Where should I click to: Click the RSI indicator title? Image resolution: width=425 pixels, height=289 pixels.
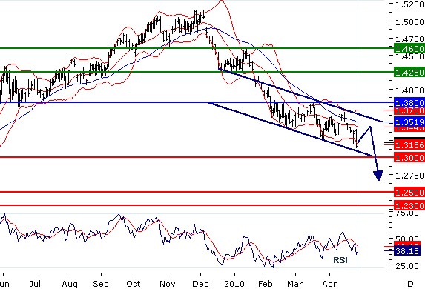[340, 260]
